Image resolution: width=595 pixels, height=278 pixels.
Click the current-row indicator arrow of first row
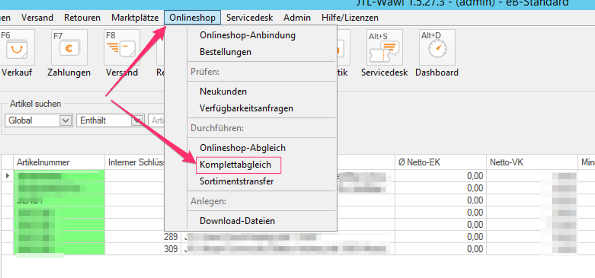[x=7, y=176]
